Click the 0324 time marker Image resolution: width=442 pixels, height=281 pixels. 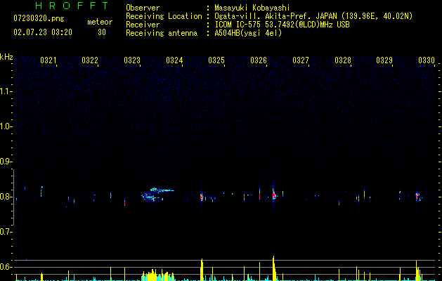point(174,60)
